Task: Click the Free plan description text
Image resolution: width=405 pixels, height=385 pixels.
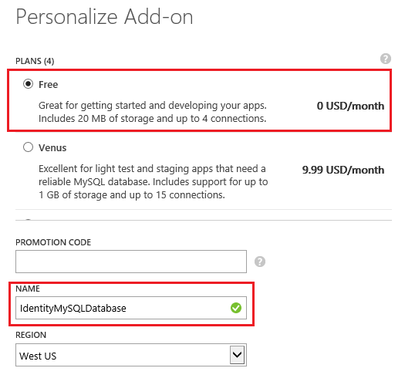Action: [x=153, y=112]
